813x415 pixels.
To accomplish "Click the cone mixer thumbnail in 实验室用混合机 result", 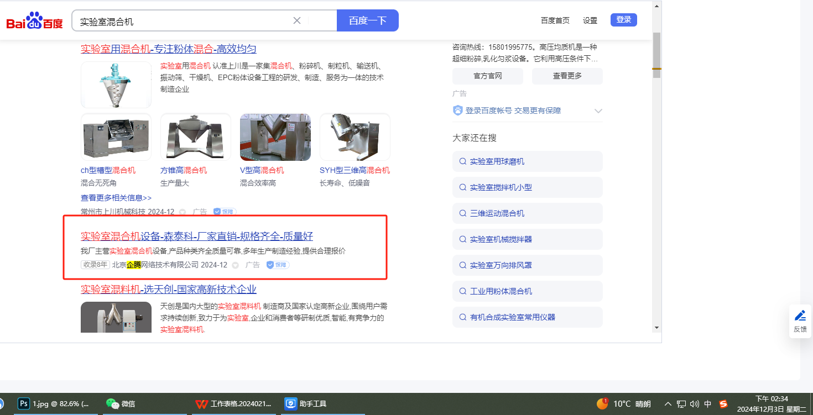I will click(116, 85).
